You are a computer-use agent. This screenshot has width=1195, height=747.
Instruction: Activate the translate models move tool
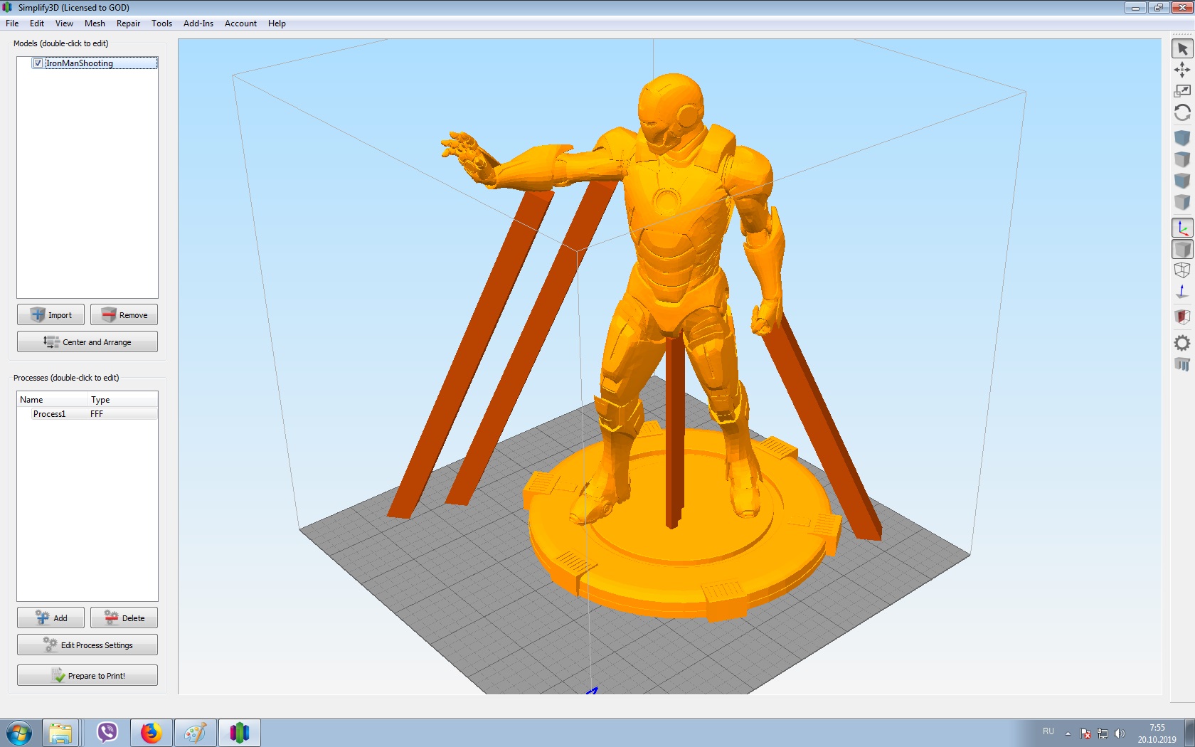click(x=1182, y=70)
